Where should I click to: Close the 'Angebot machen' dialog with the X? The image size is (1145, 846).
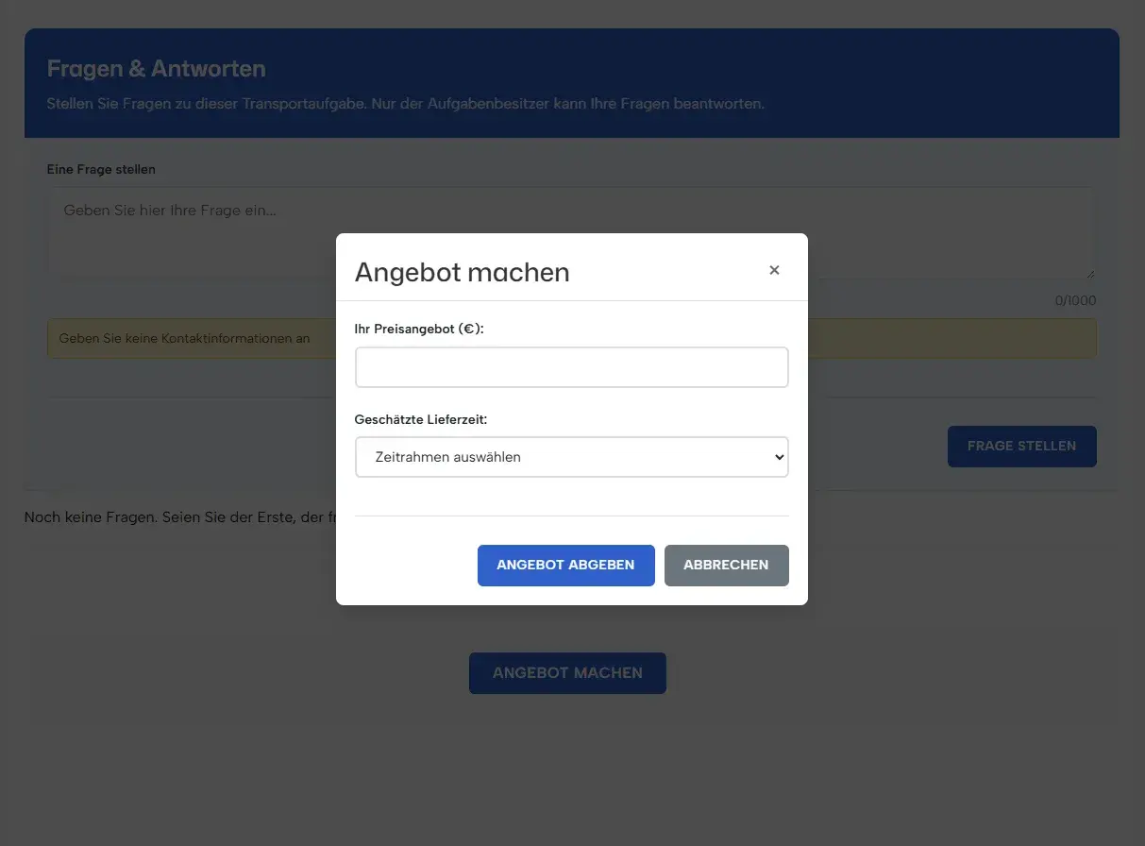click(774, 270)
